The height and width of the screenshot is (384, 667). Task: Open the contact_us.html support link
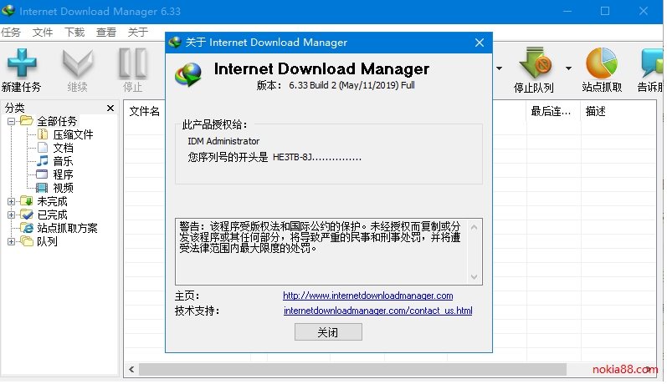click(x=377, y=311)
